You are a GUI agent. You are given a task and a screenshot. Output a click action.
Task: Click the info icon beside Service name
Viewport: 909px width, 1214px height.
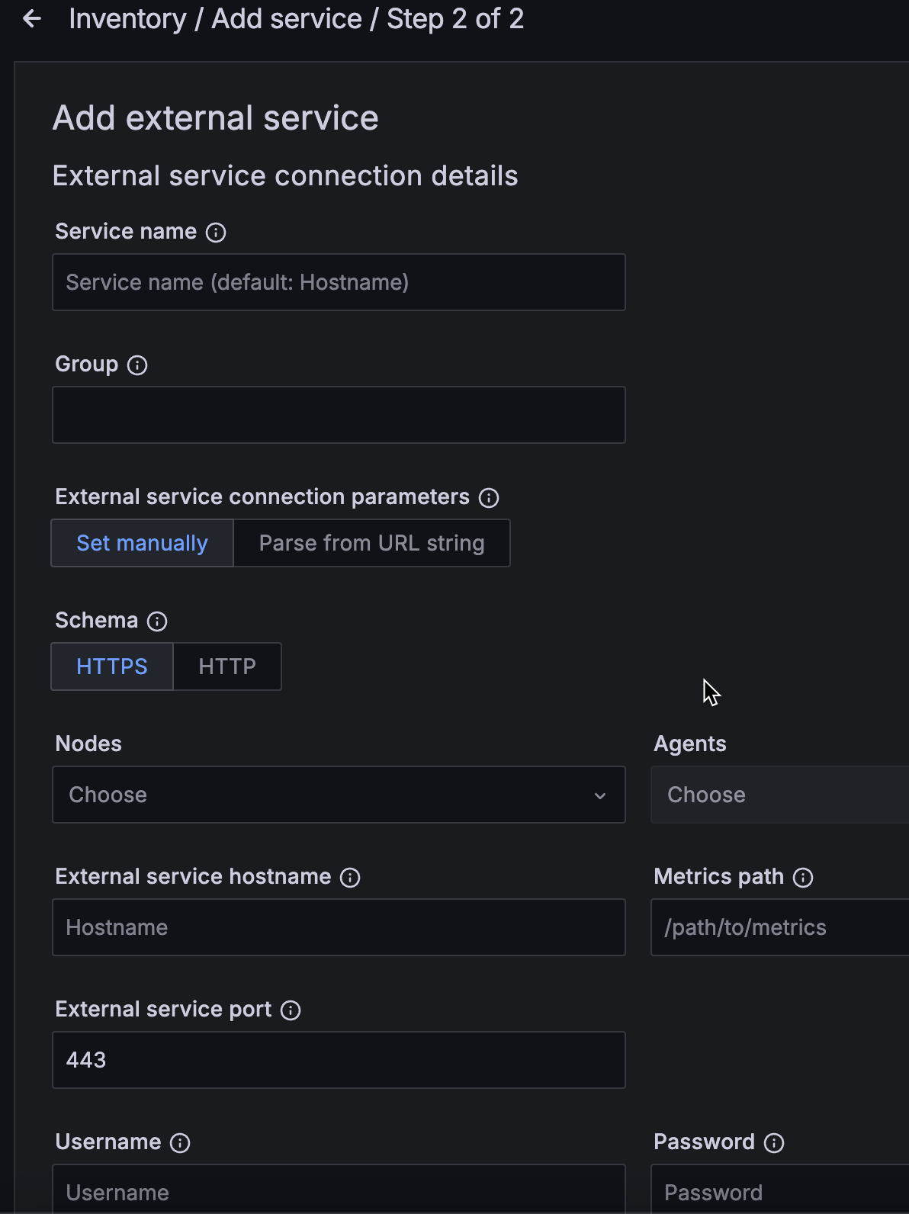[216, 233]
